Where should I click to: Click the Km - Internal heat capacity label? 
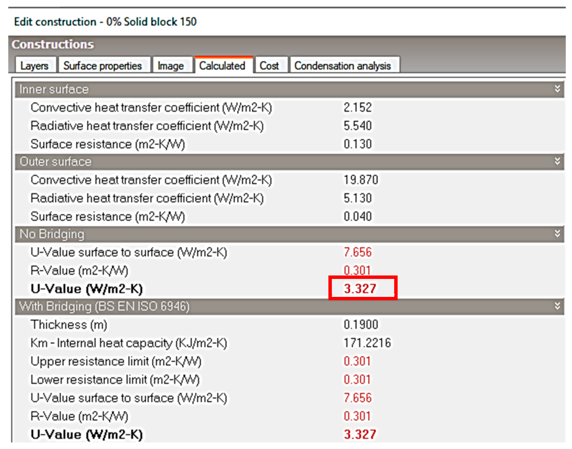coord(129,343)
